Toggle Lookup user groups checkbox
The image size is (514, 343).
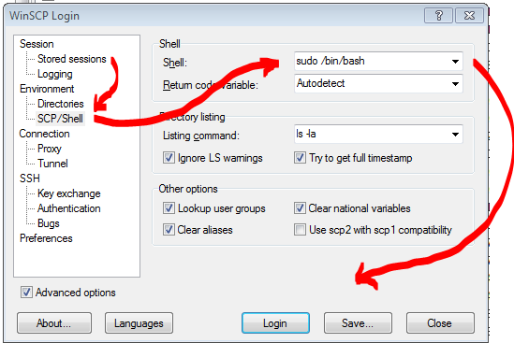click(169, 208)
